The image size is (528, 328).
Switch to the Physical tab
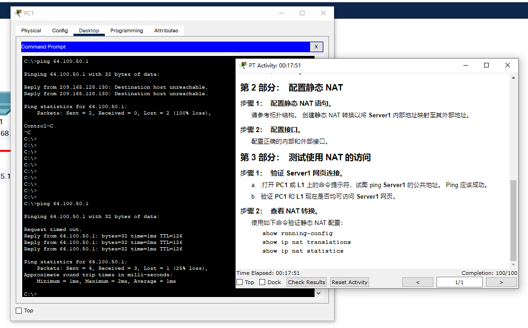click(x=31, y=30)
